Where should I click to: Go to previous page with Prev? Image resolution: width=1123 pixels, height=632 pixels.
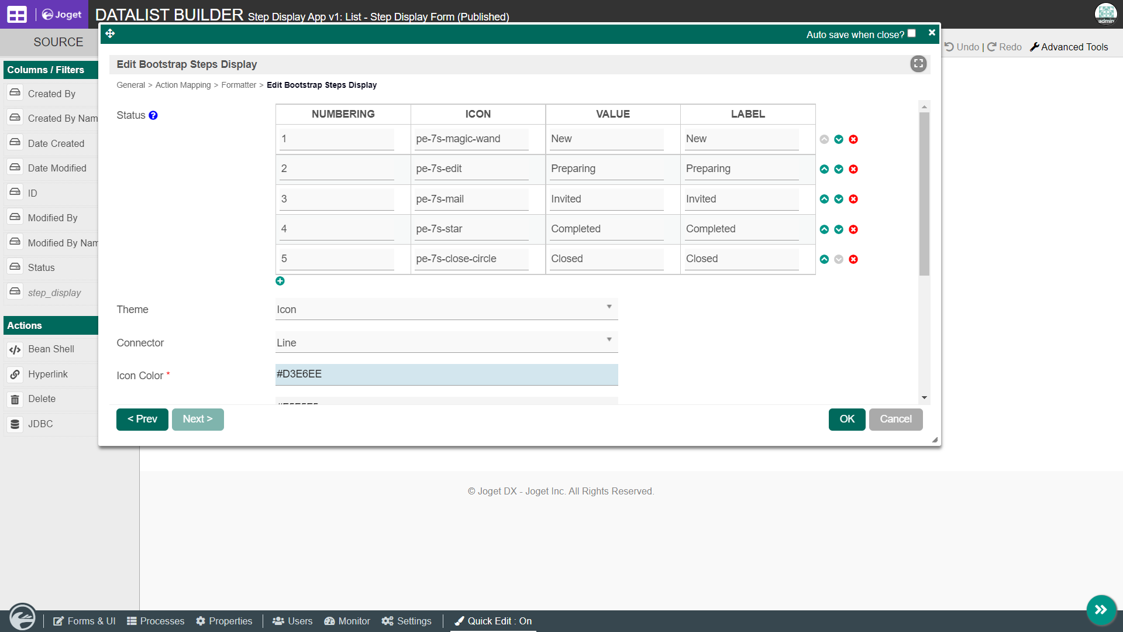pyautogui.click(x=142, y=419)
